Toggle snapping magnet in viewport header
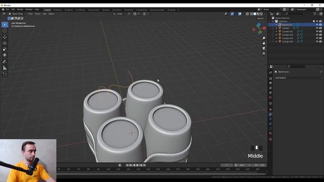The width and height of the screenshot is (324, 182). [x=135, y=14]
